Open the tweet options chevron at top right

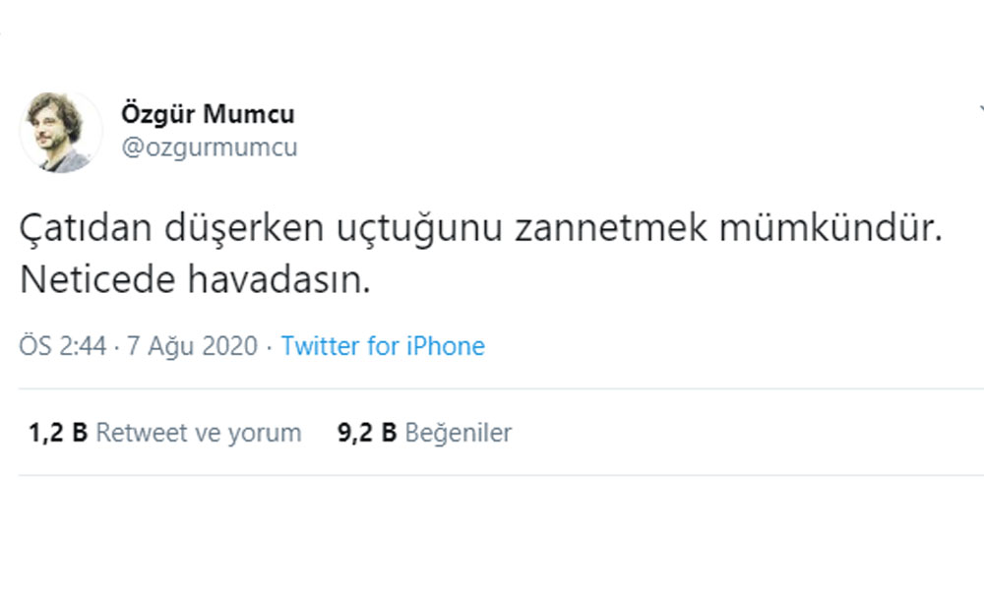coord(980,108)
